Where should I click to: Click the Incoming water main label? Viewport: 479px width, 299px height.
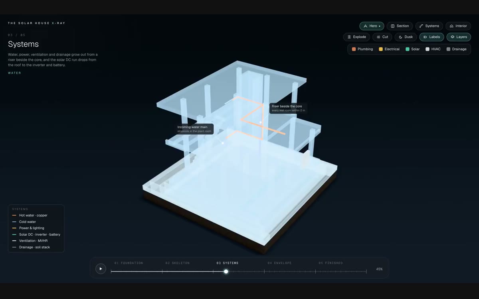tap(194, 129)
